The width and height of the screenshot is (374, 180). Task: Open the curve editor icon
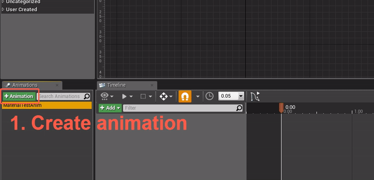255,96
